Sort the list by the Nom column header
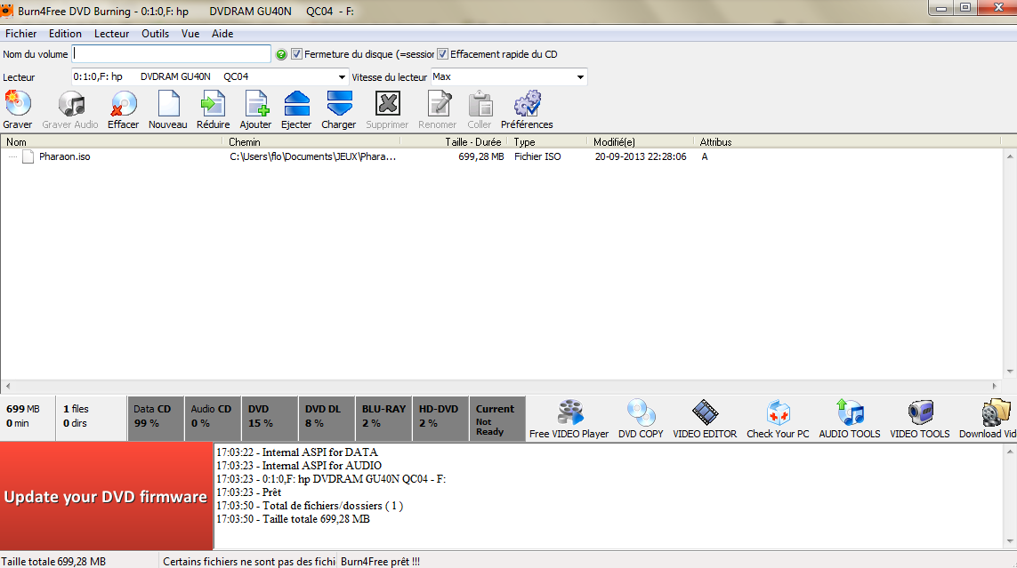The height and width of the screenshot is (568, 1017). click(111, 142)
